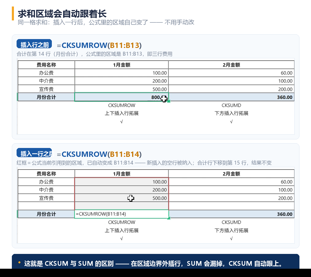The height and width of the screenshot is (277, 311).
Task: Click 2月金额 header in 插入一行之后 table
Action: coord(231,174)
